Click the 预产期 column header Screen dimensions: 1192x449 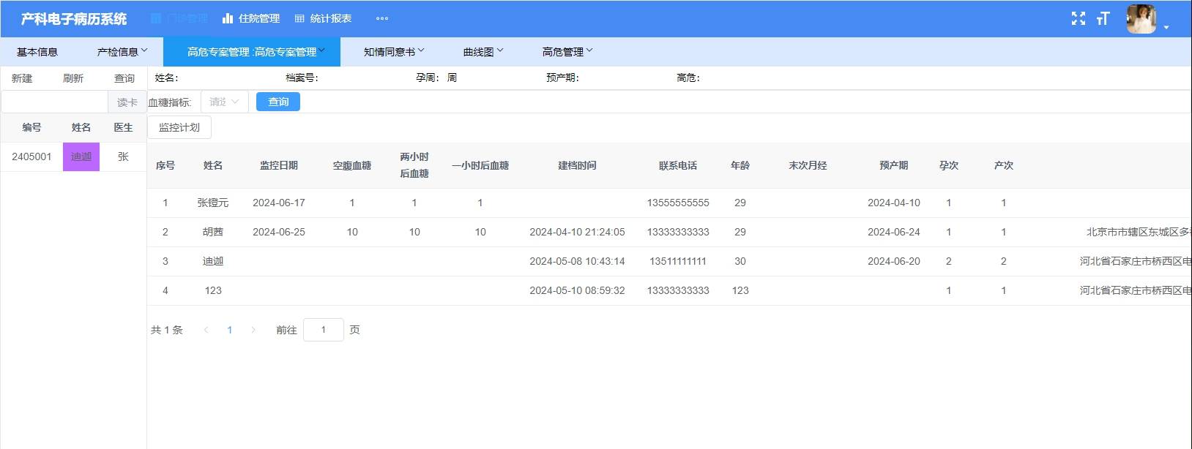tap(894, 165)
